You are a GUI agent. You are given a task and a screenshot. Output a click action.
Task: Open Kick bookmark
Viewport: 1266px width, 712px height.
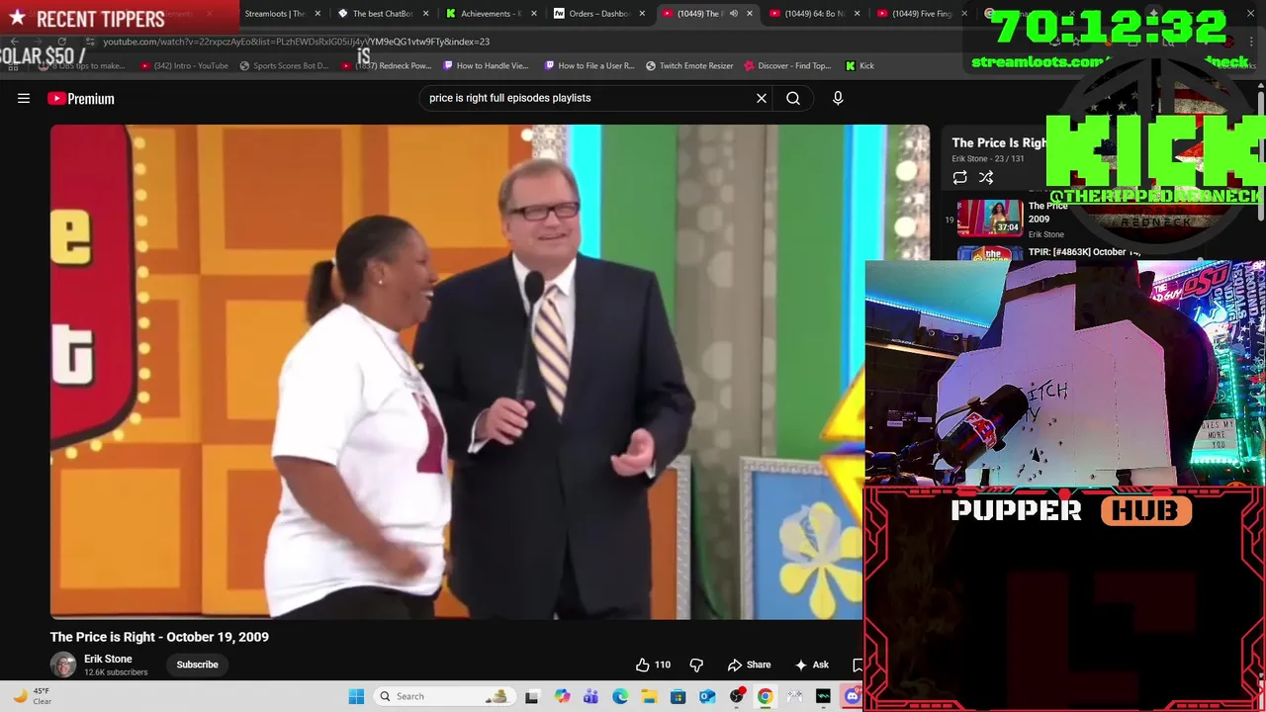[x=859, y=65]
